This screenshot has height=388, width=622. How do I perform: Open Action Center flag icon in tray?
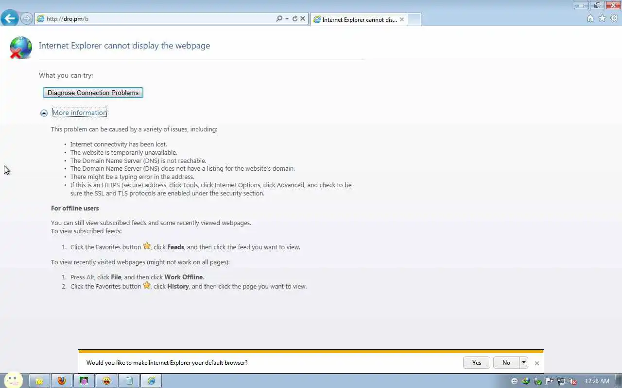tap(550, 381)
